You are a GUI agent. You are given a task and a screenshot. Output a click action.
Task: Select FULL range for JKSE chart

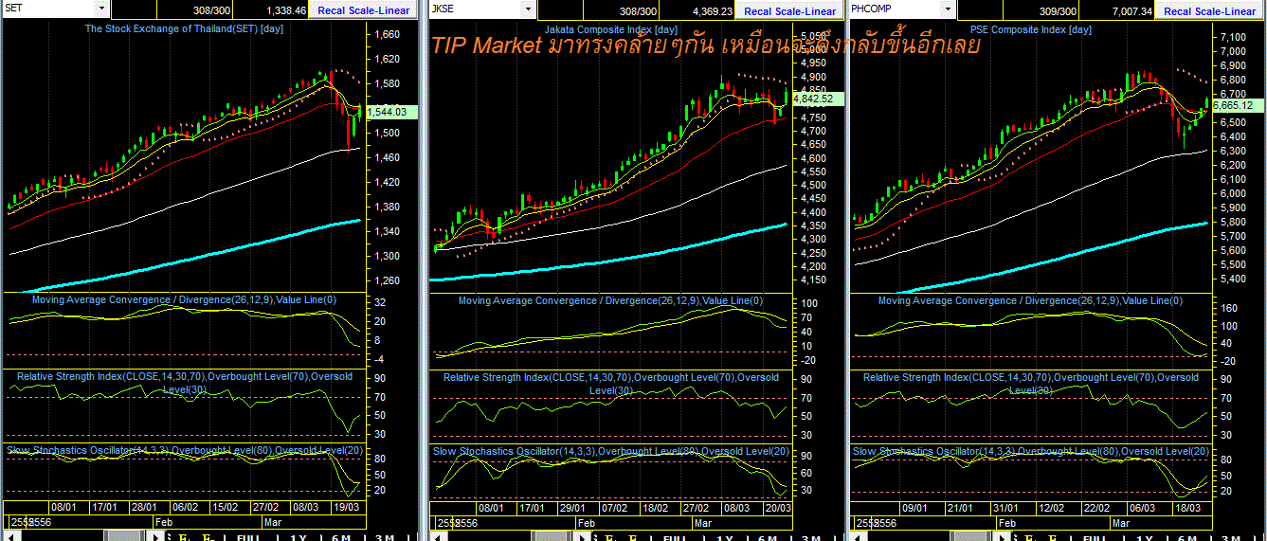pos(675,536)
